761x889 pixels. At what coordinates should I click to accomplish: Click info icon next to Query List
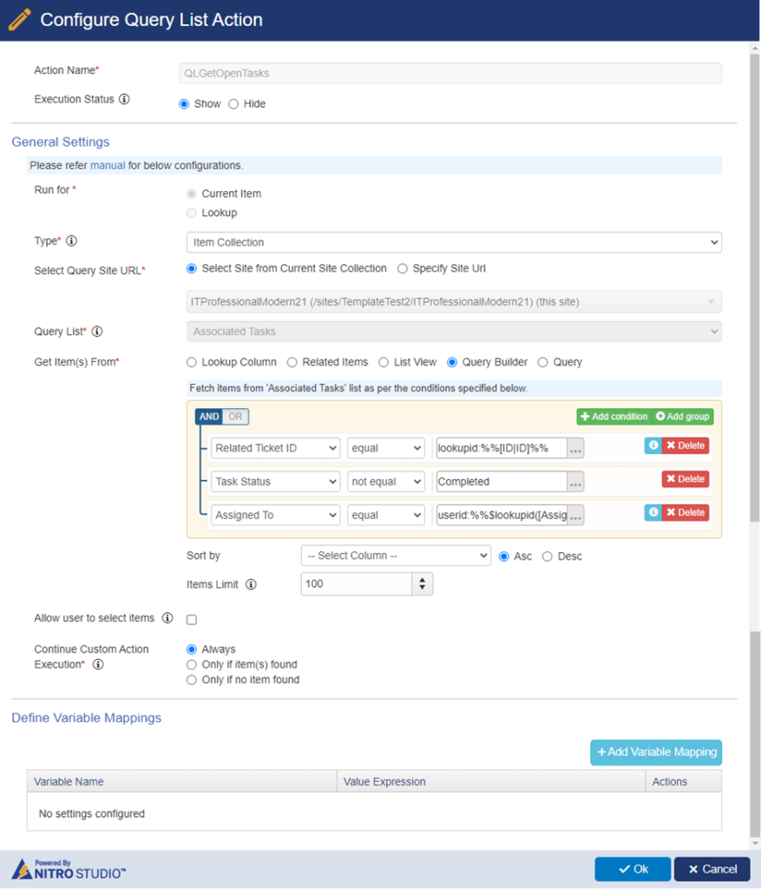[97, 331]
